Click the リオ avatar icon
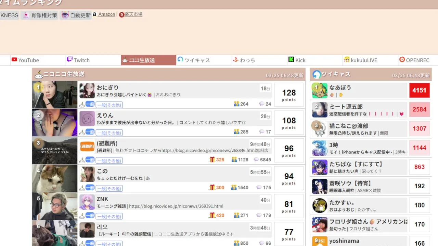This screenshot has height=246, width=438. click(87, 230)
